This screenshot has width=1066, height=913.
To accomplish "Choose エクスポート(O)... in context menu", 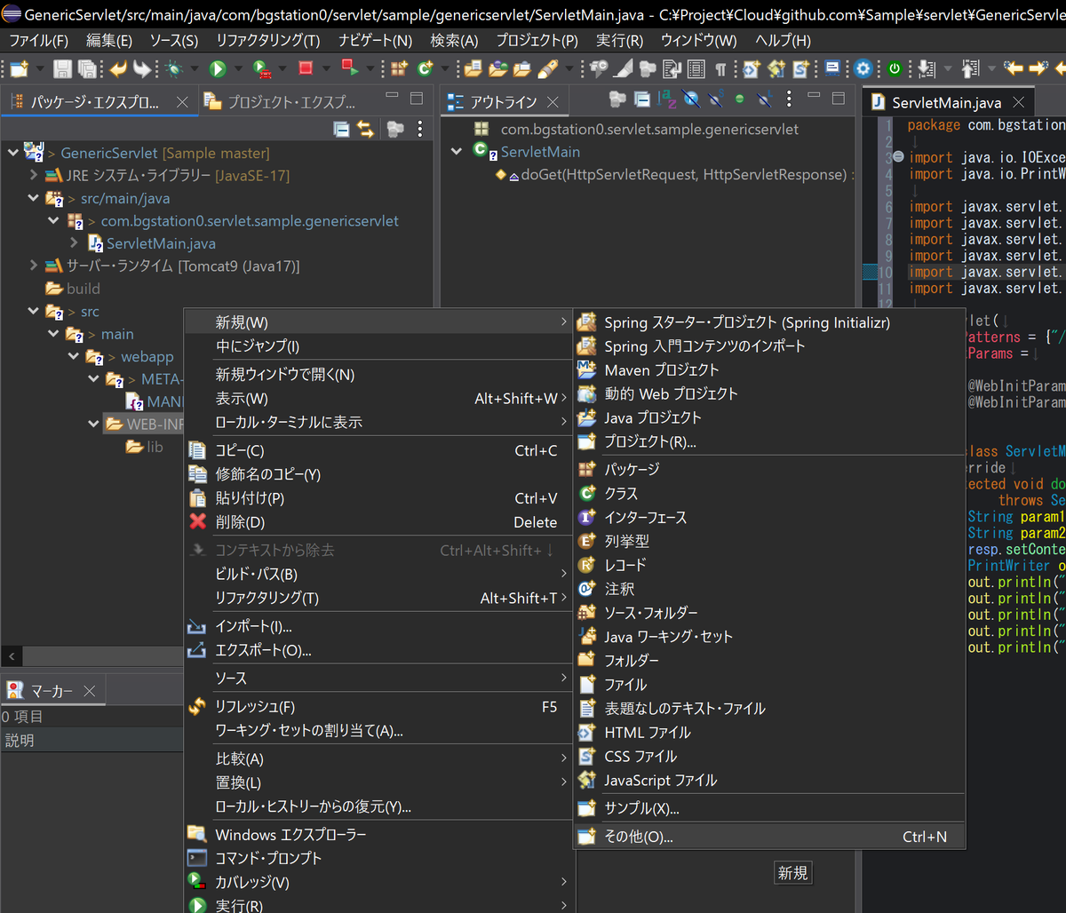I will click(x=377, y=650).
